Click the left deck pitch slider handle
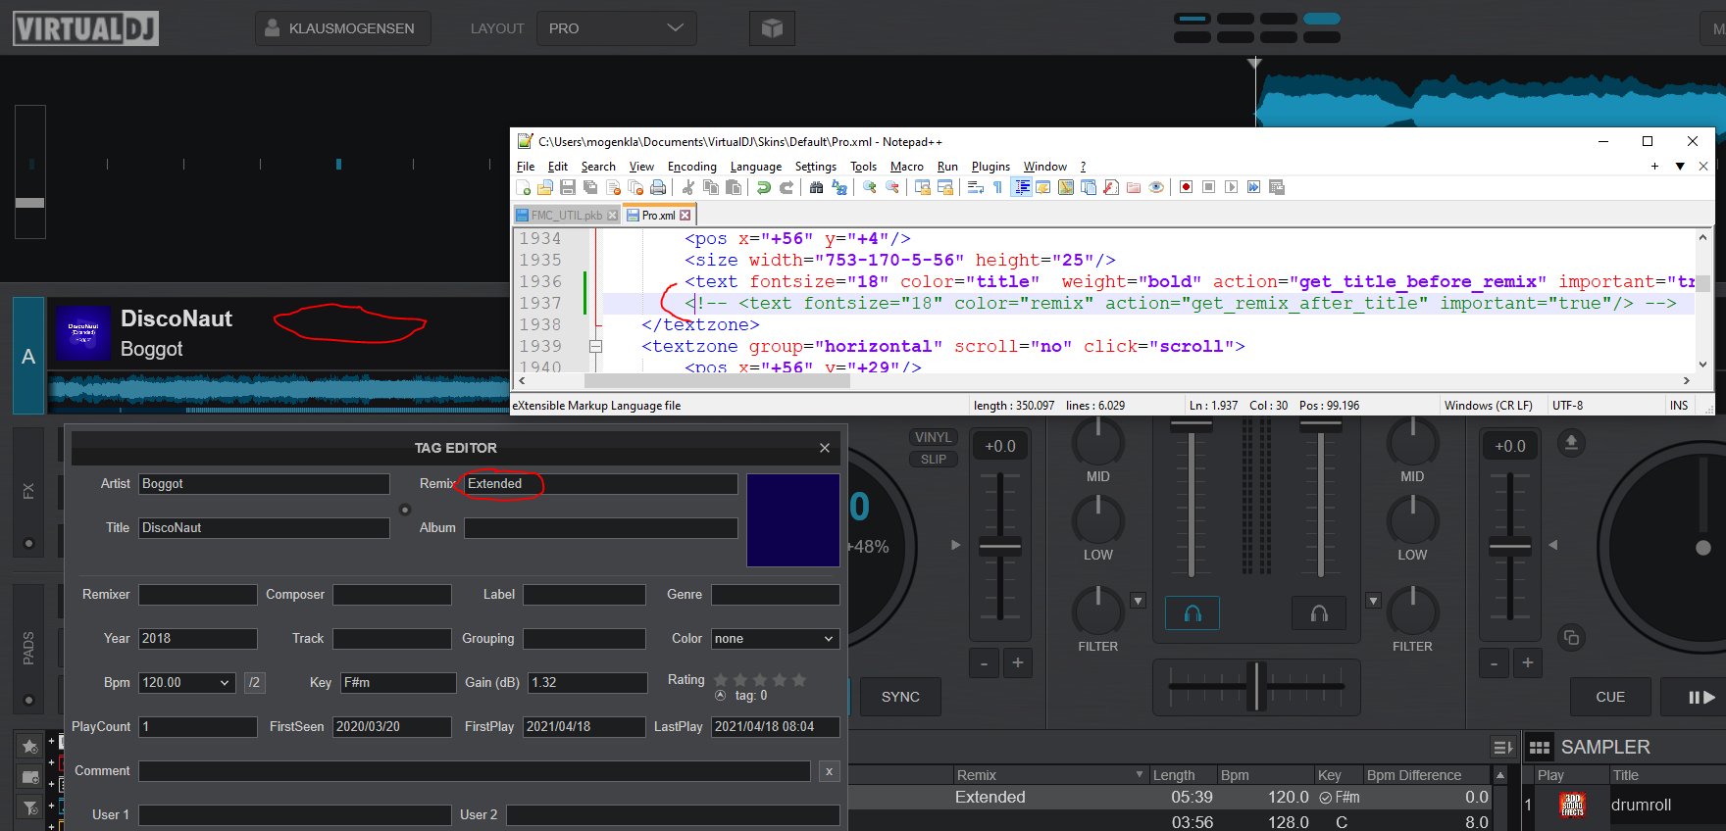This screenshot has height=831, width=1726. click(1000, 547)
